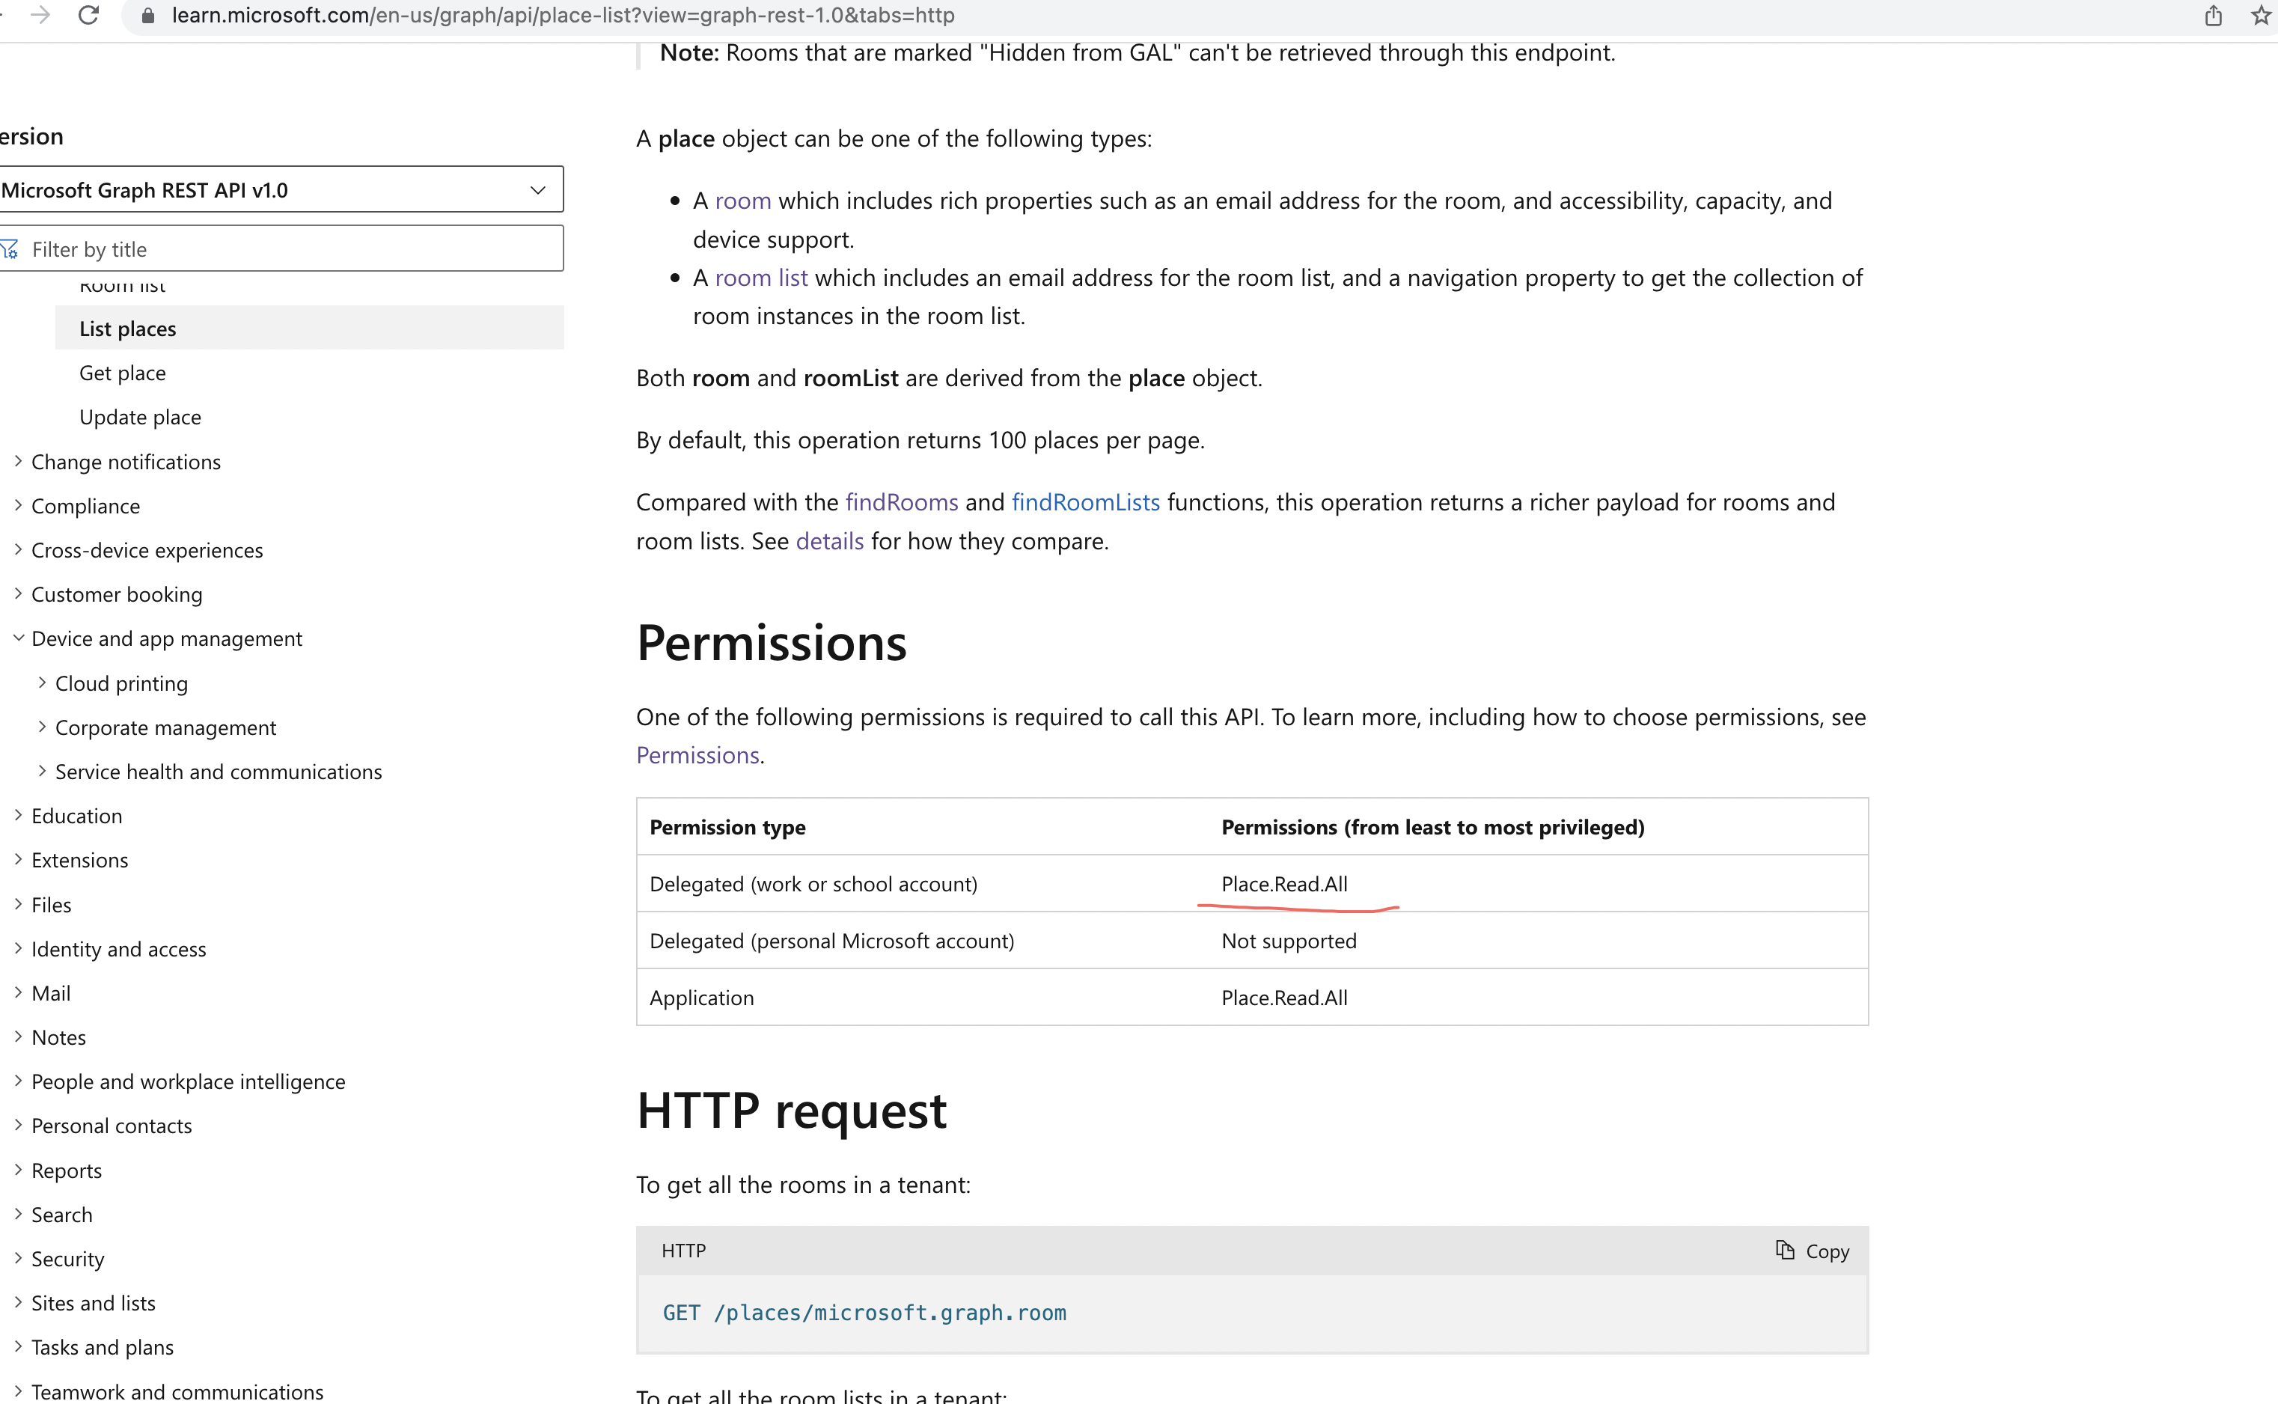
Task: Open the details comparison link
Action: coord(829,540)
